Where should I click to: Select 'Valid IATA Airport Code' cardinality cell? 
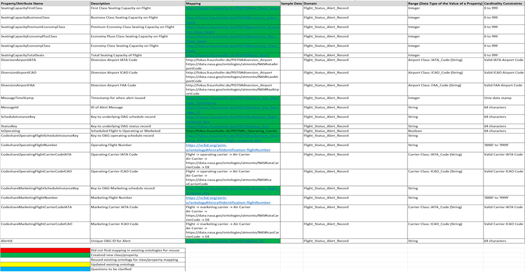[504, 64]
